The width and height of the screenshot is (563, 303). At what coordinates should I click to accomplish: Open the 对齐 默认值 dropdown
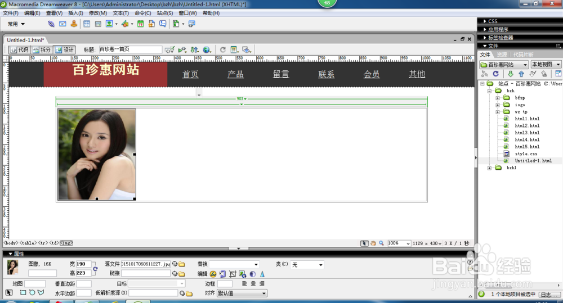pyautogui.click(x=242, y=293)
